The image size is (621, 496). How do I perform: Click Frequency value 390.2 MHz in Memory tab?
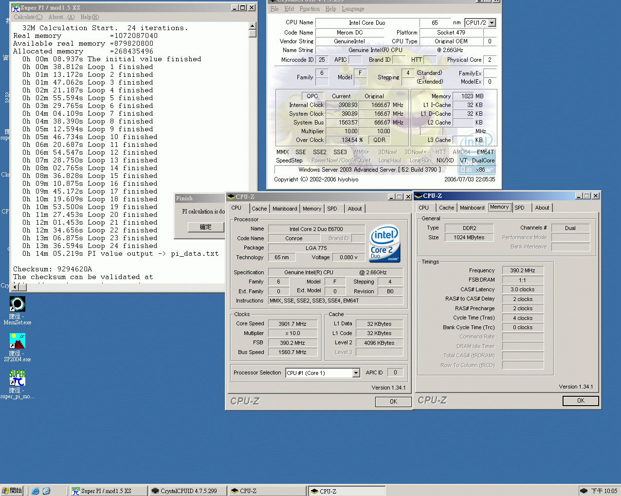[x=523, y=271]
